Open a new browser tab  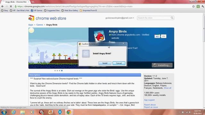point(33,2)
